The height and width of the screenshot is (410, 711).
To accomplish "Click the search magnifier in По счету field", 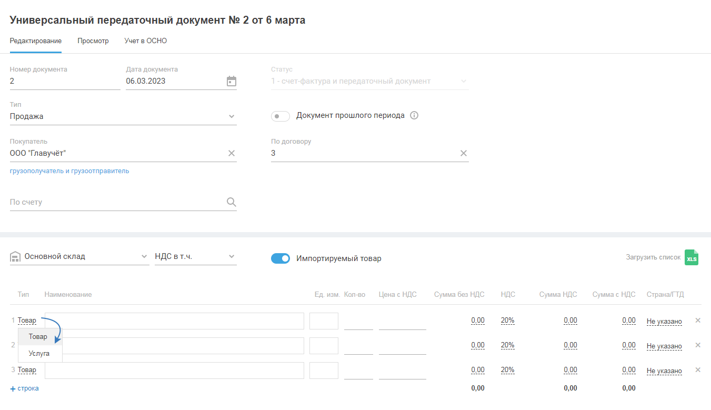I will (232, 202).
